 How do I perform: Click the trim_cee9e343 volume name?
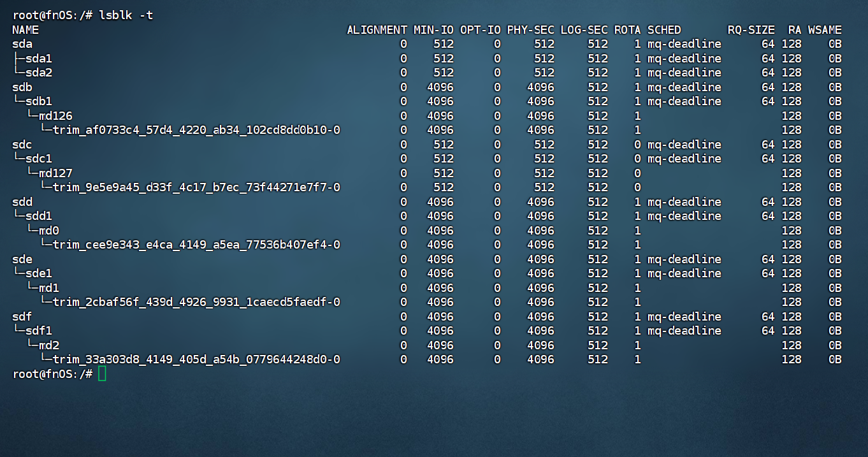click(x=196, y=245)
